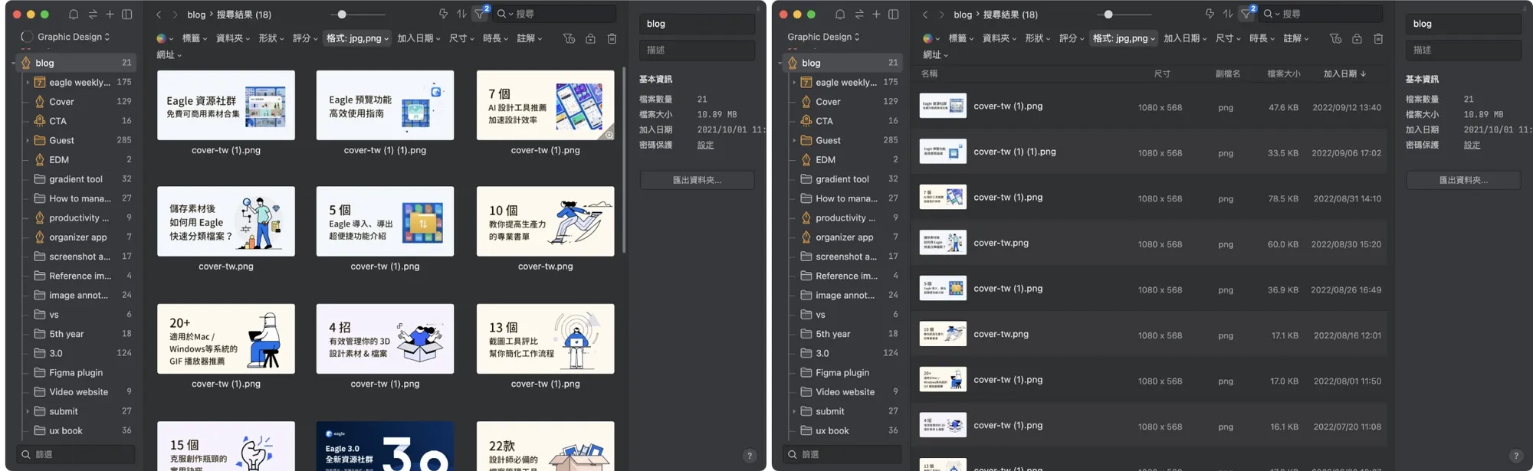Click the plus add icon in grid-view window

(110, 15)
